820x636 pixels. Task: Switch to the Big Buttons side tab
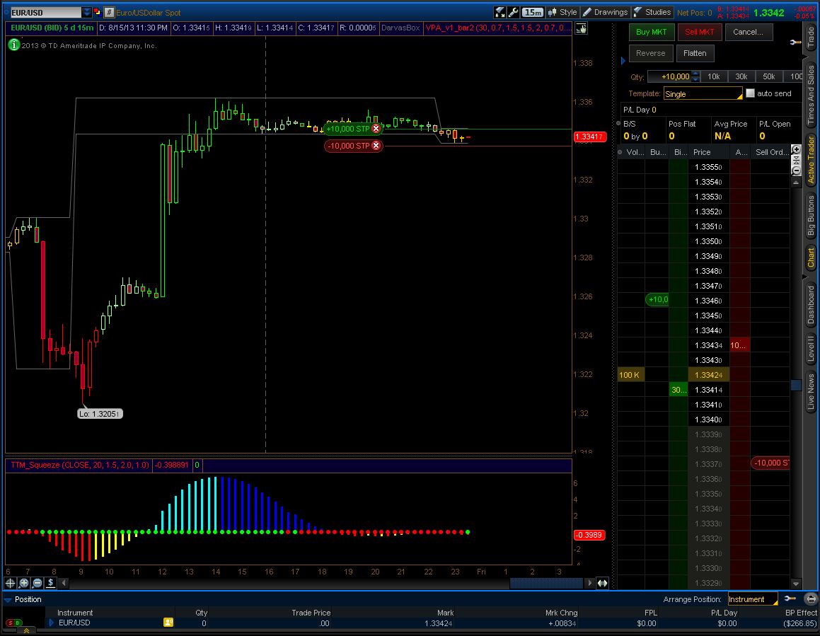pos(811,215)
